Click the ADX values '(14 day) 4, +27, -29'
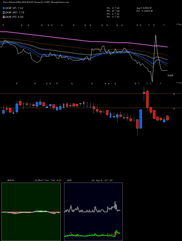The image size is (182, 241). pyautogui.click(x=102, y=180)
